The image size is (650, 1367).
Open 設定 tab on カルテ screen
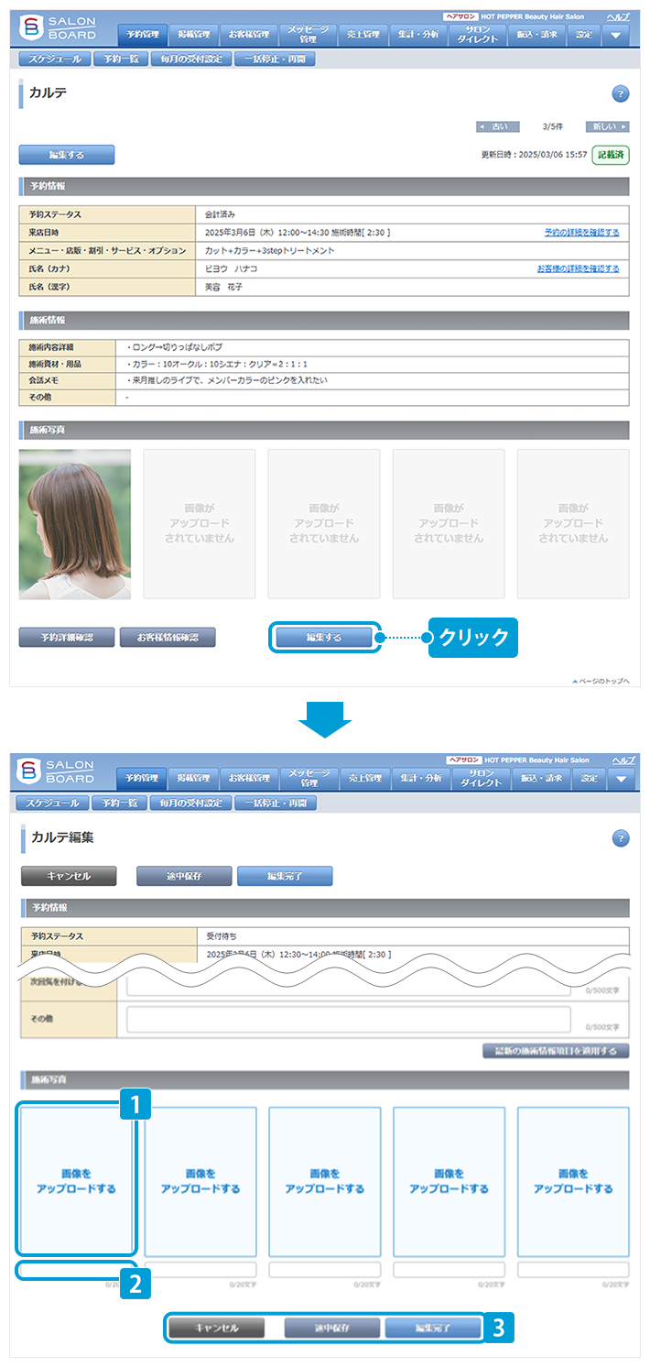585,35
